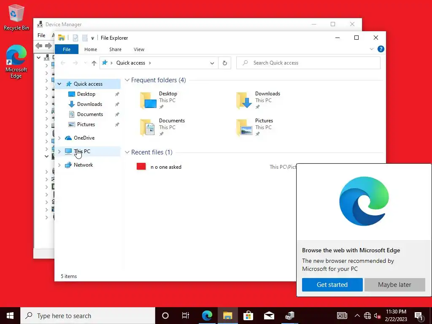The image size is (432, 324).
Task: Click the File Explorer title bar folder icon
Action: click(x=62, y=38)
